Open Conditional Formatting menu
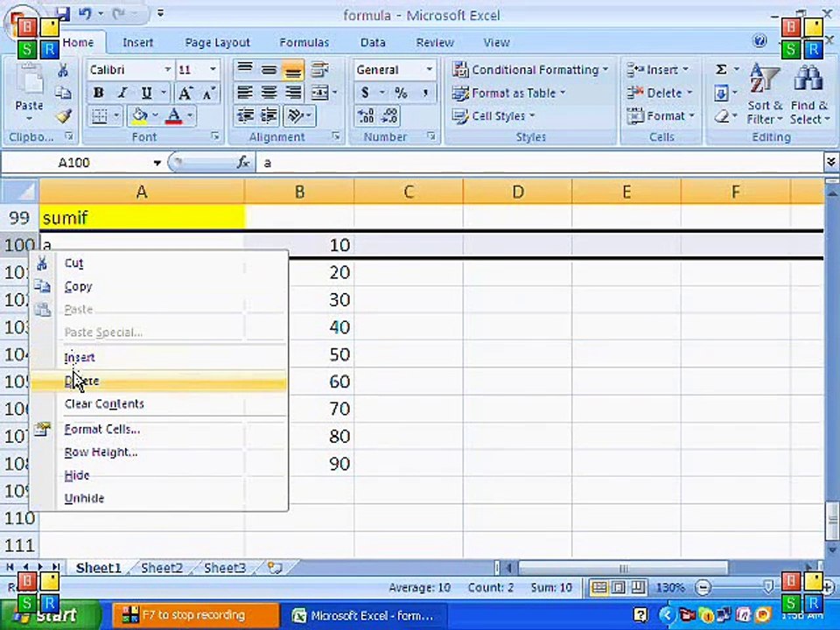 tap(530, 70)
